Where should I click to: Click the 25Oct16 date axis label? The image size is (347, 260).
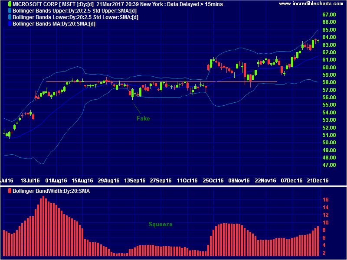[x=213, y=181]
